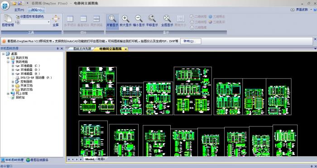The height and width of the screenshot is (168, 317).
Task: Select the DVD/CD-RW 驱动器 (F:) item
Action: [36, 78]
